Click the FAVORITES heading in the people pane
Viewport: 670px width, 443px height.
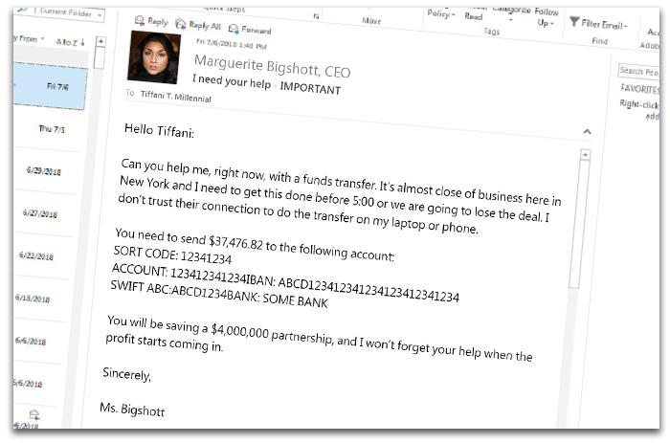pyautogui.click(x=639, y=89)
